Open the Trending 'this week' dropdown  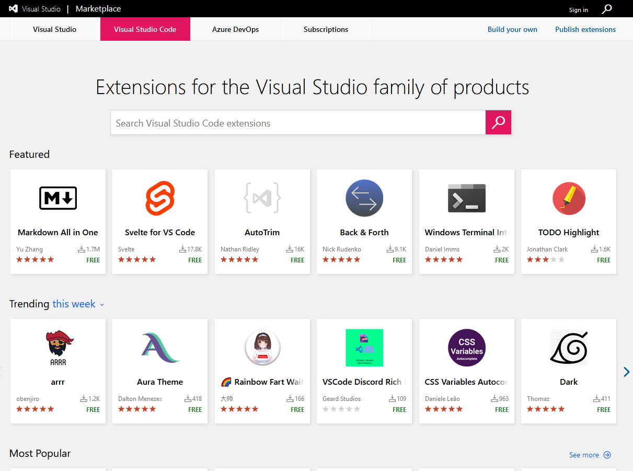click(x=77, y=304)
